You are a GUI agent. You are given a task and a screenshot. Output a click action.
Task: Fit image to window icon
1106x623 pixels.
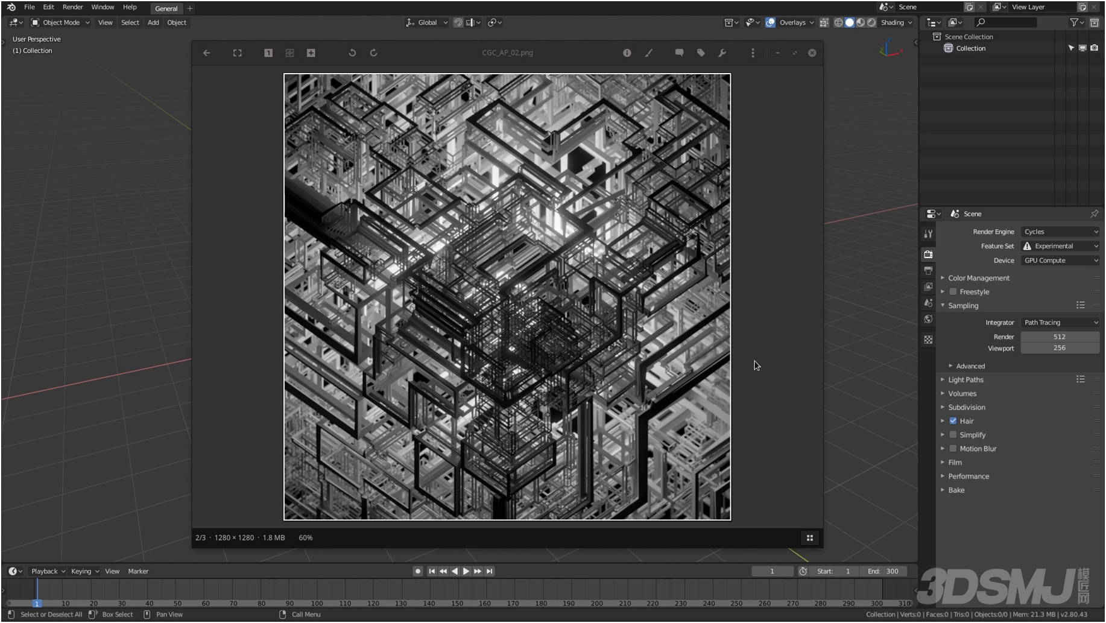[289, 53]
